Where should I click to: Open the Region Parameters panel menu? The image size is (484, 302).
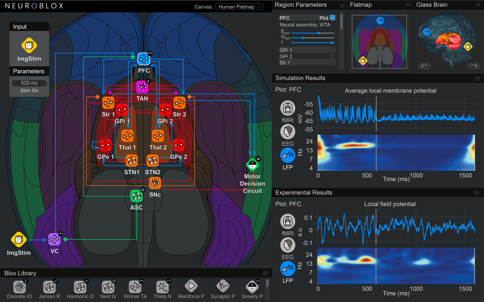click(x=342, y=5)
